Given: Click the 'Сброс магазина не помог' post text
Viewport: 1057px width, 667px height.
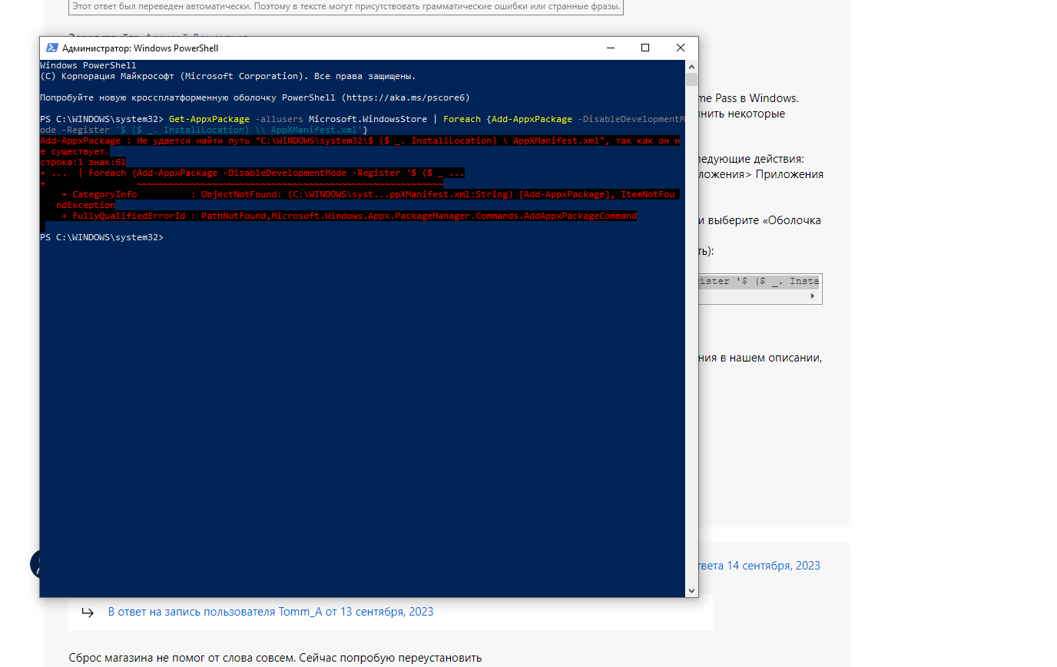Looking at the screenshot, I should click(x=275, y=658).
